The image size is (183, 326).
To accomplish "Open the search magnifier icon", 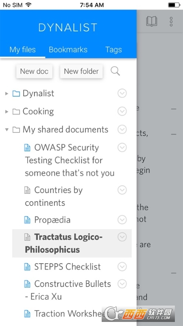I will click(x=115, y=71).
